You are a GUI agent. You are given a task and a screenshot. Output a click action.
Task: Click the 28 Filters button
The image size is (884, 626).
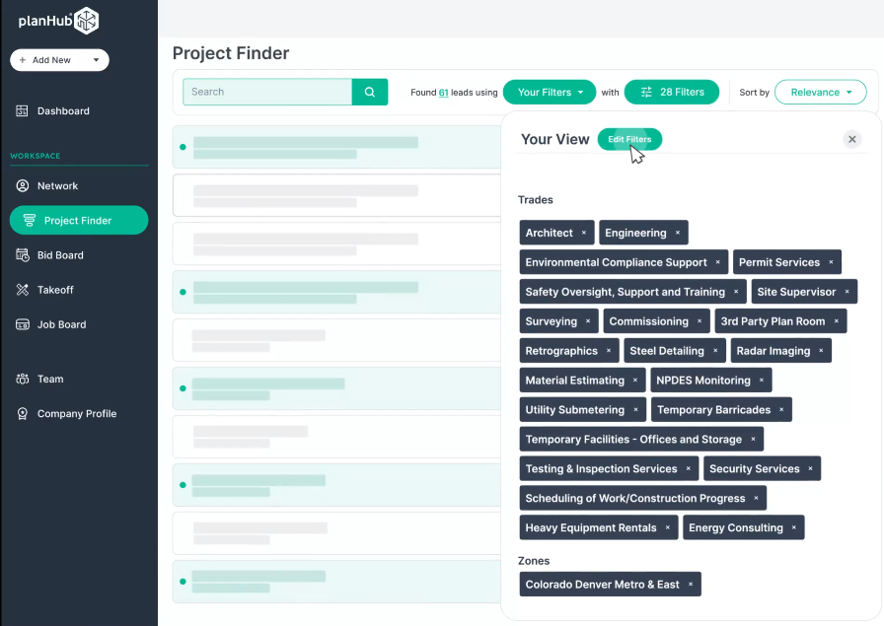point(671,92)
